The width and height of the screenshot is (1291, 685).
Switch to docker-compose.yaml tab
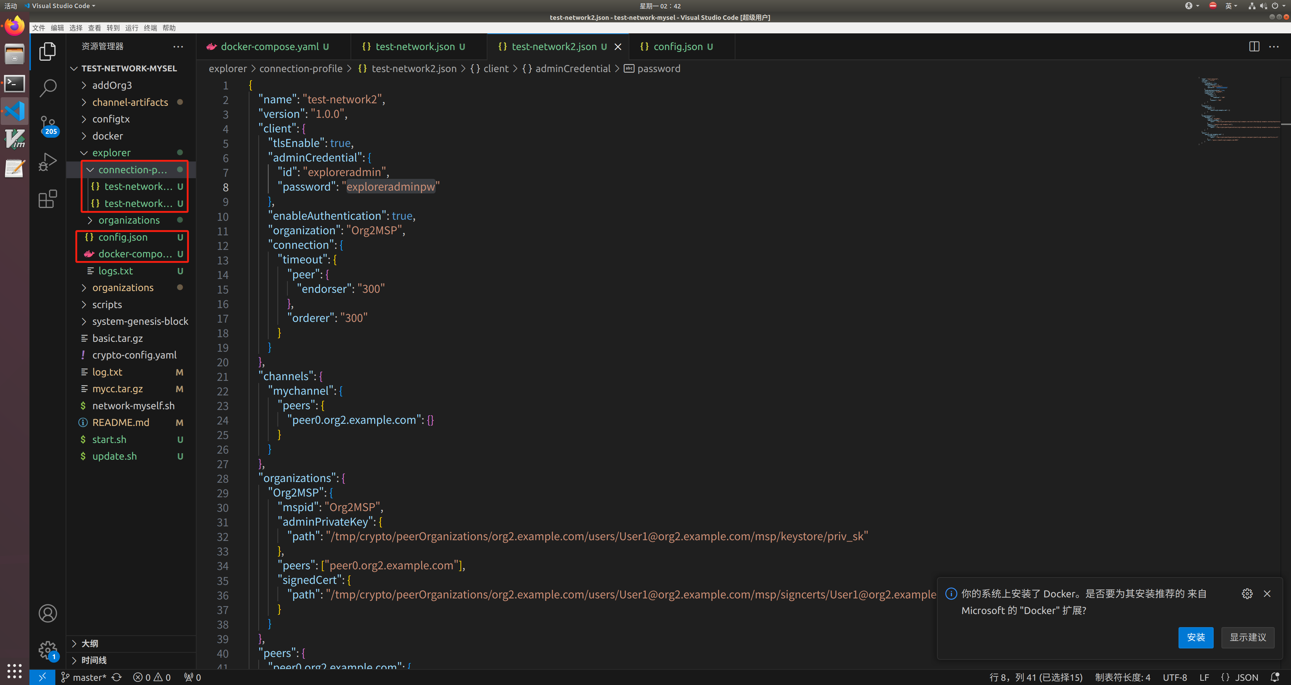click(273, 46)
